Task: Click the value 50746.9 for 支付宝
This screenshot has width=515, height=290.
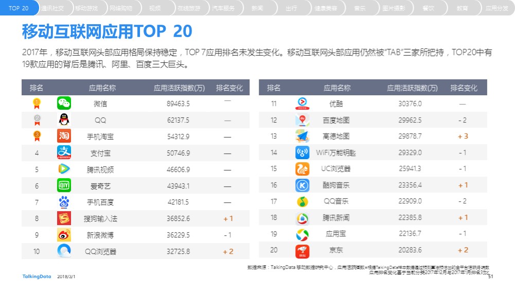Action: pos(178,153)
